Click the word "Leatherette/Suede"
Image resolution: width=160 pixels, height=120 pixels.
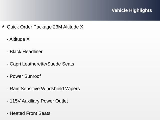pyautogui.click(x=42, y=64)
